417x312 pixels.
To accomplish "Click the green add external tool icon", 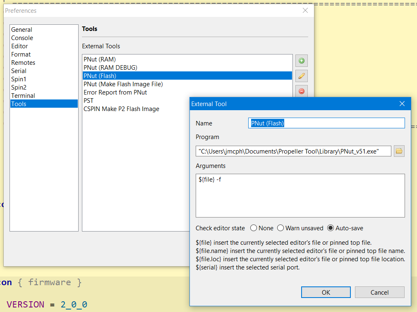I will coord(301,61).
